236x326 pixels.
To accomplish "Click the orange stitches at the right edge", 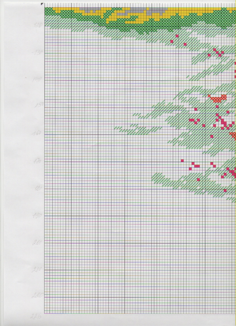I will coord(233,136).
